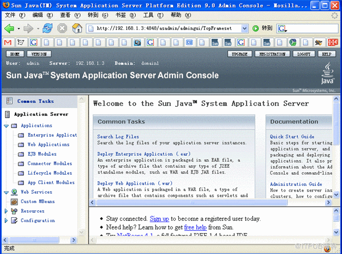Image resolution: width=342 pixels, height=254 pixels.
Task: Select Enterprise Applications in the tree
Action: [52, 135]
